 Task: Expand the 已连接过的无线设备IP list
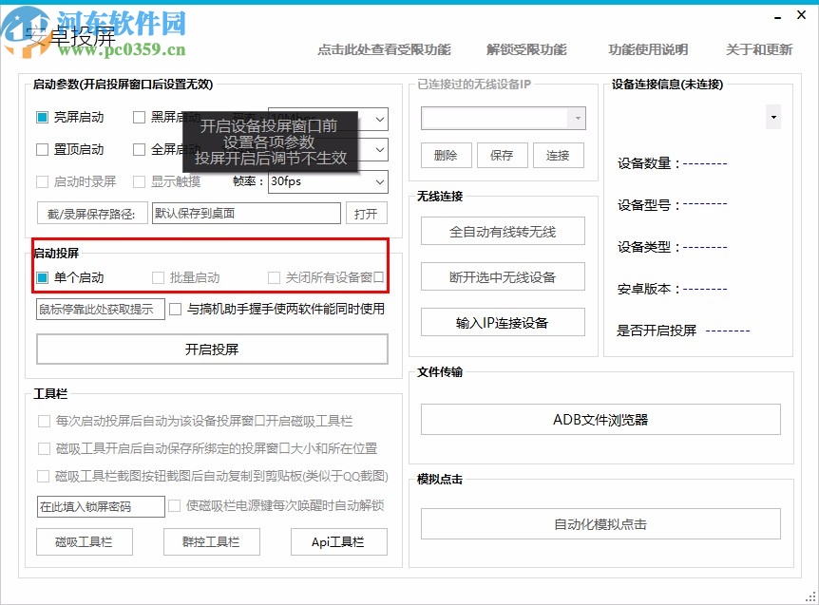[576, 118]
